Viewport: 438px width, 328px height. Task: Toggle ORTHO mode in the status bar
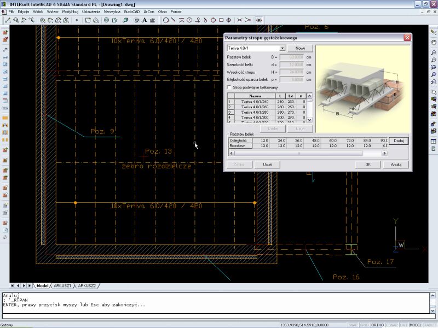[x=377, y=325]
